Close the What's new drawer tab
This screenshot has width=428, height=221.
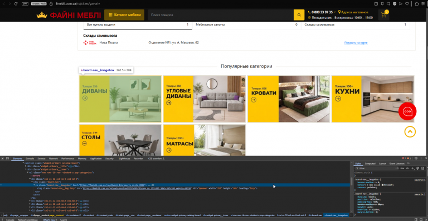56,220
